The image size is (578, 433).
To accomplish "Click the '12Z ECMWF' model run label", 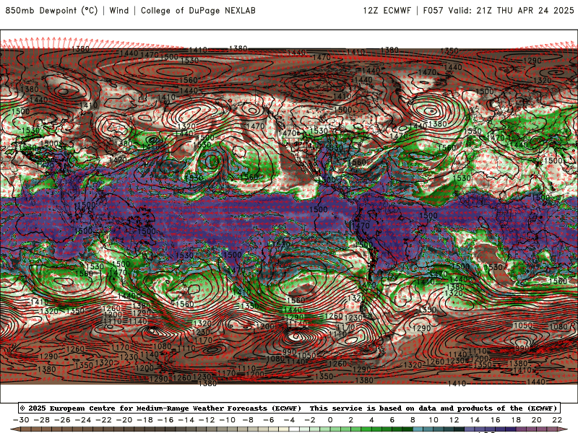I will pyautogui.click(x=387, y=10).
